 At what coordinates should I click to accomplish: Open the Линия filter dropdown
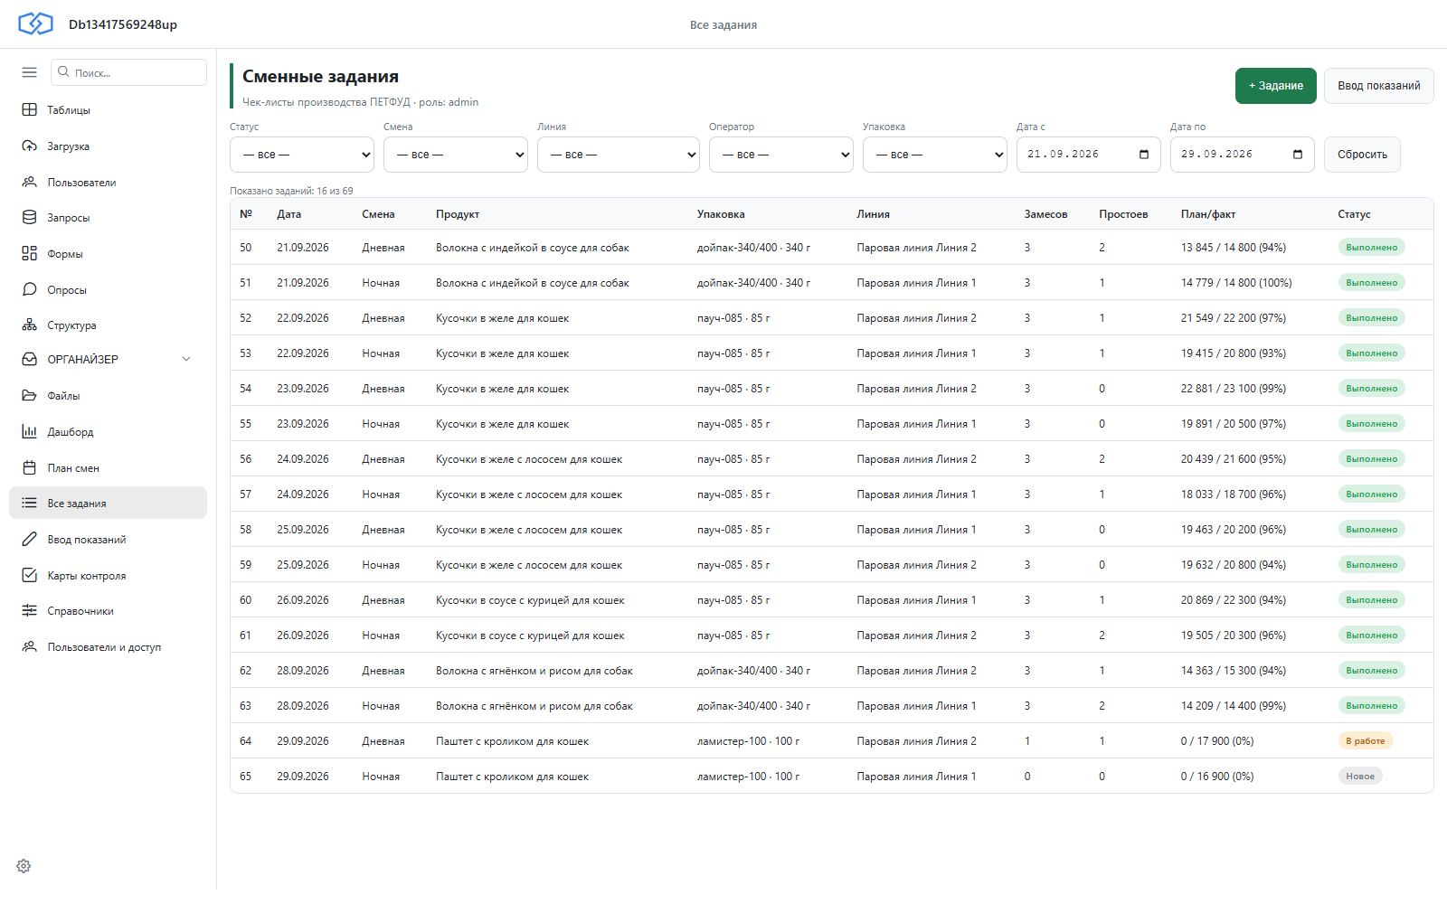619,155
